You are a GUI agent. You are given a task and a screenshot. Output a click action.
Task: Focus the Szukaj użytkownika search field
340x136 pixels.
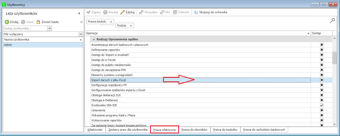(x=25, y=28)
